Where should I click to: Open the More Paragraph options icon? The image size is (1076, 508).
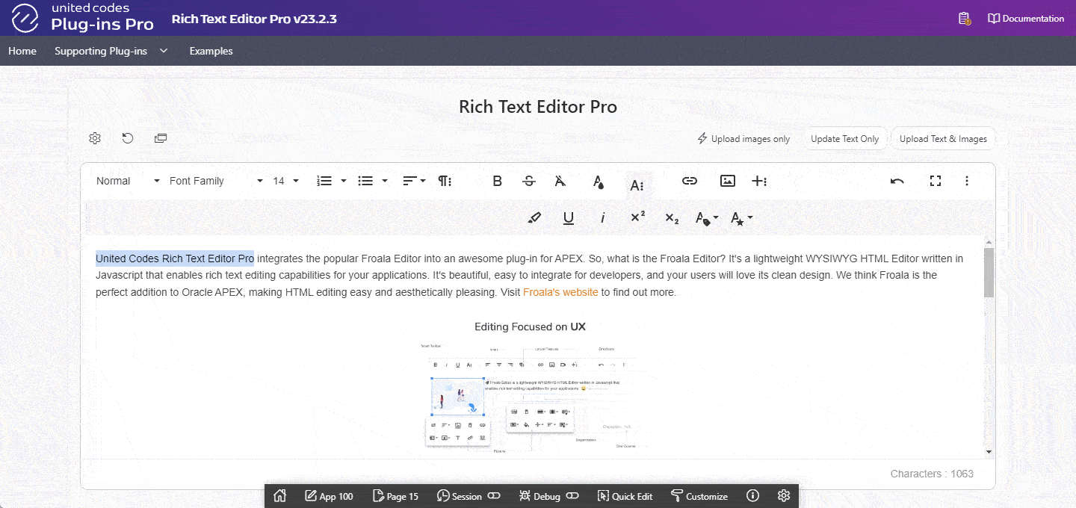coord(445,181)
